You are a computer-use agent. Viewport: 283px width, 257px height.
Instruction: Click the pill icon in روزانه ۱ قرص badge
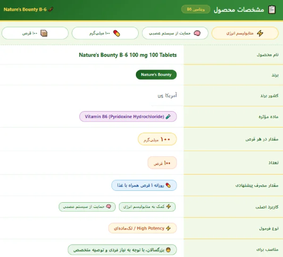[168, 185]
